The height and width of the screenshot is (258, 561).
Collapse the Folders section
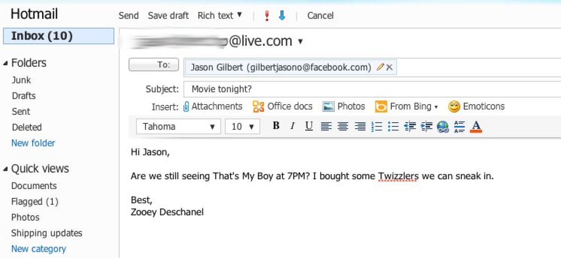[5, 63]
